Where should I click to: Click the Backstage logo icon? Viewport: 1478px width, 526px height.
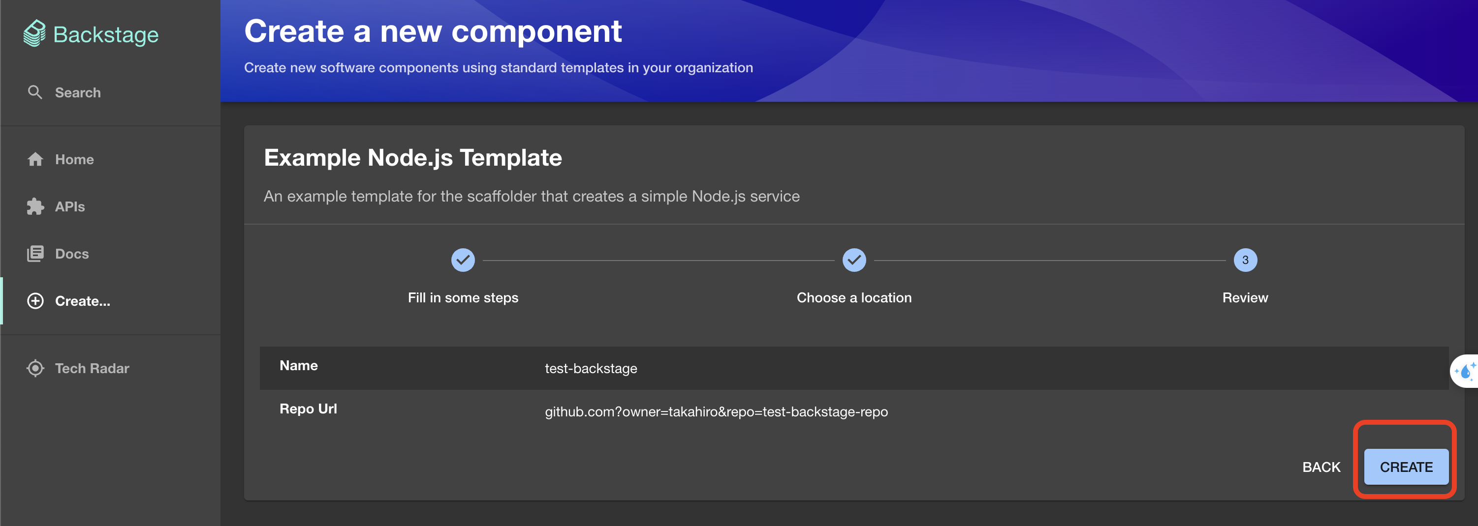(x=34, y=33)
